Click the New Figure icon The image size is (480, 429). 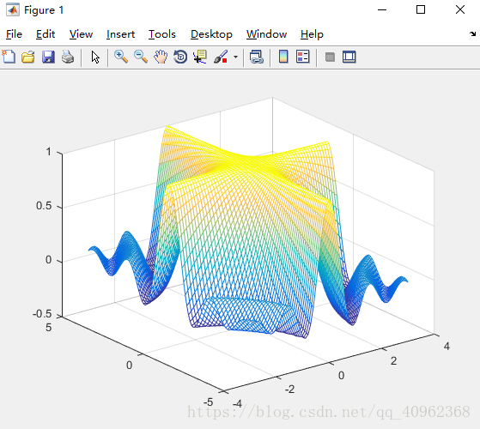9,57
